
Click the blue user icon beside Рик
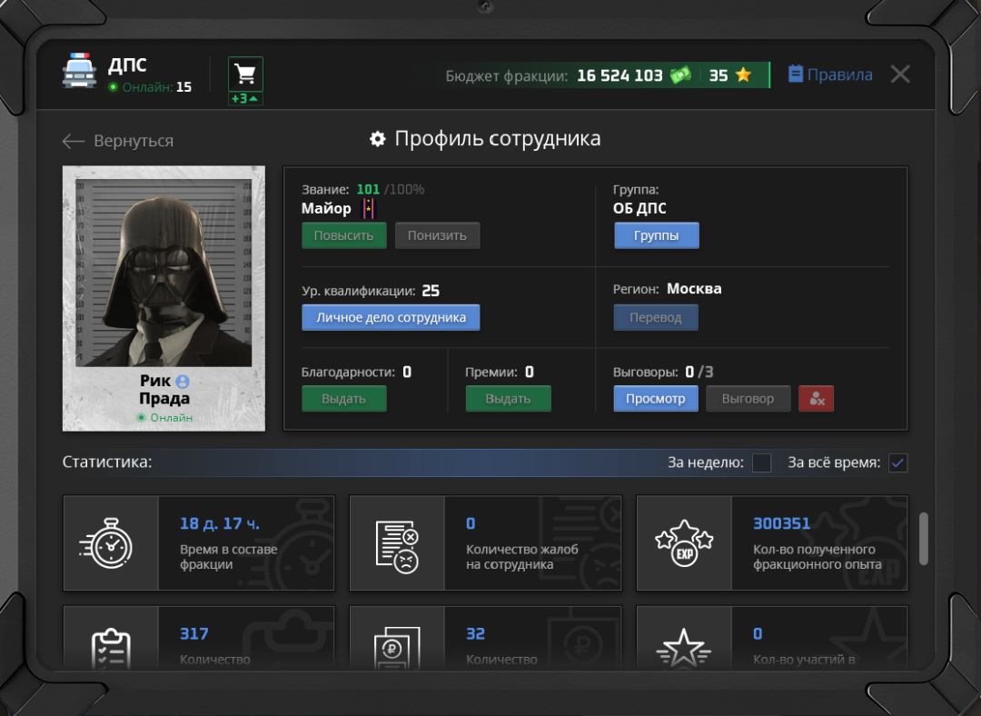(182, 381)
